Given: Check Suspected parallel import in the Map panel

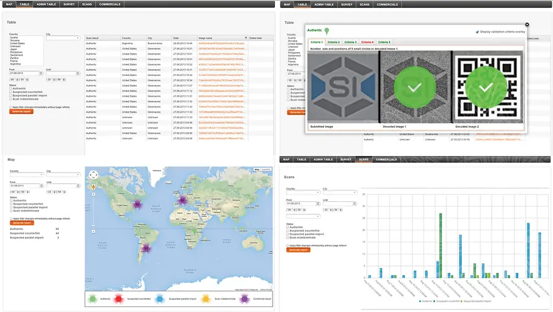Looking at the screenshot, I should (11, 207).
